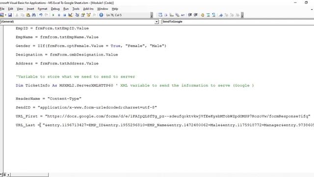The height and width of the screenshot is (177, 314).
Task: Open Edit toolbar options arrow
Action: tap(242, 15)
